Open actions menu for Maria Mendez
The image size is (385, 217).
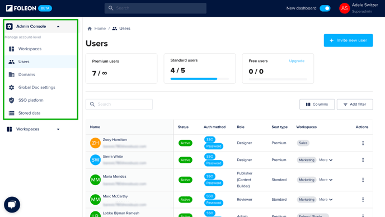coord(363,180)
